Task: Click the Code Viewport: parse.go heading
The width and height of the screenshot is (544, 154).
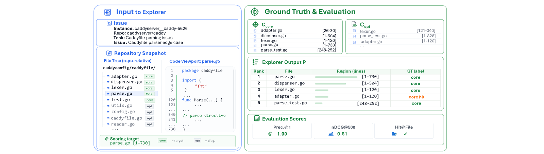Action: coord(195,61)
